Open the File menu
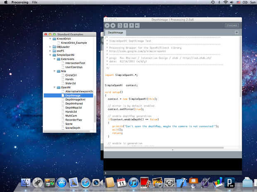 tap(34, 2)
